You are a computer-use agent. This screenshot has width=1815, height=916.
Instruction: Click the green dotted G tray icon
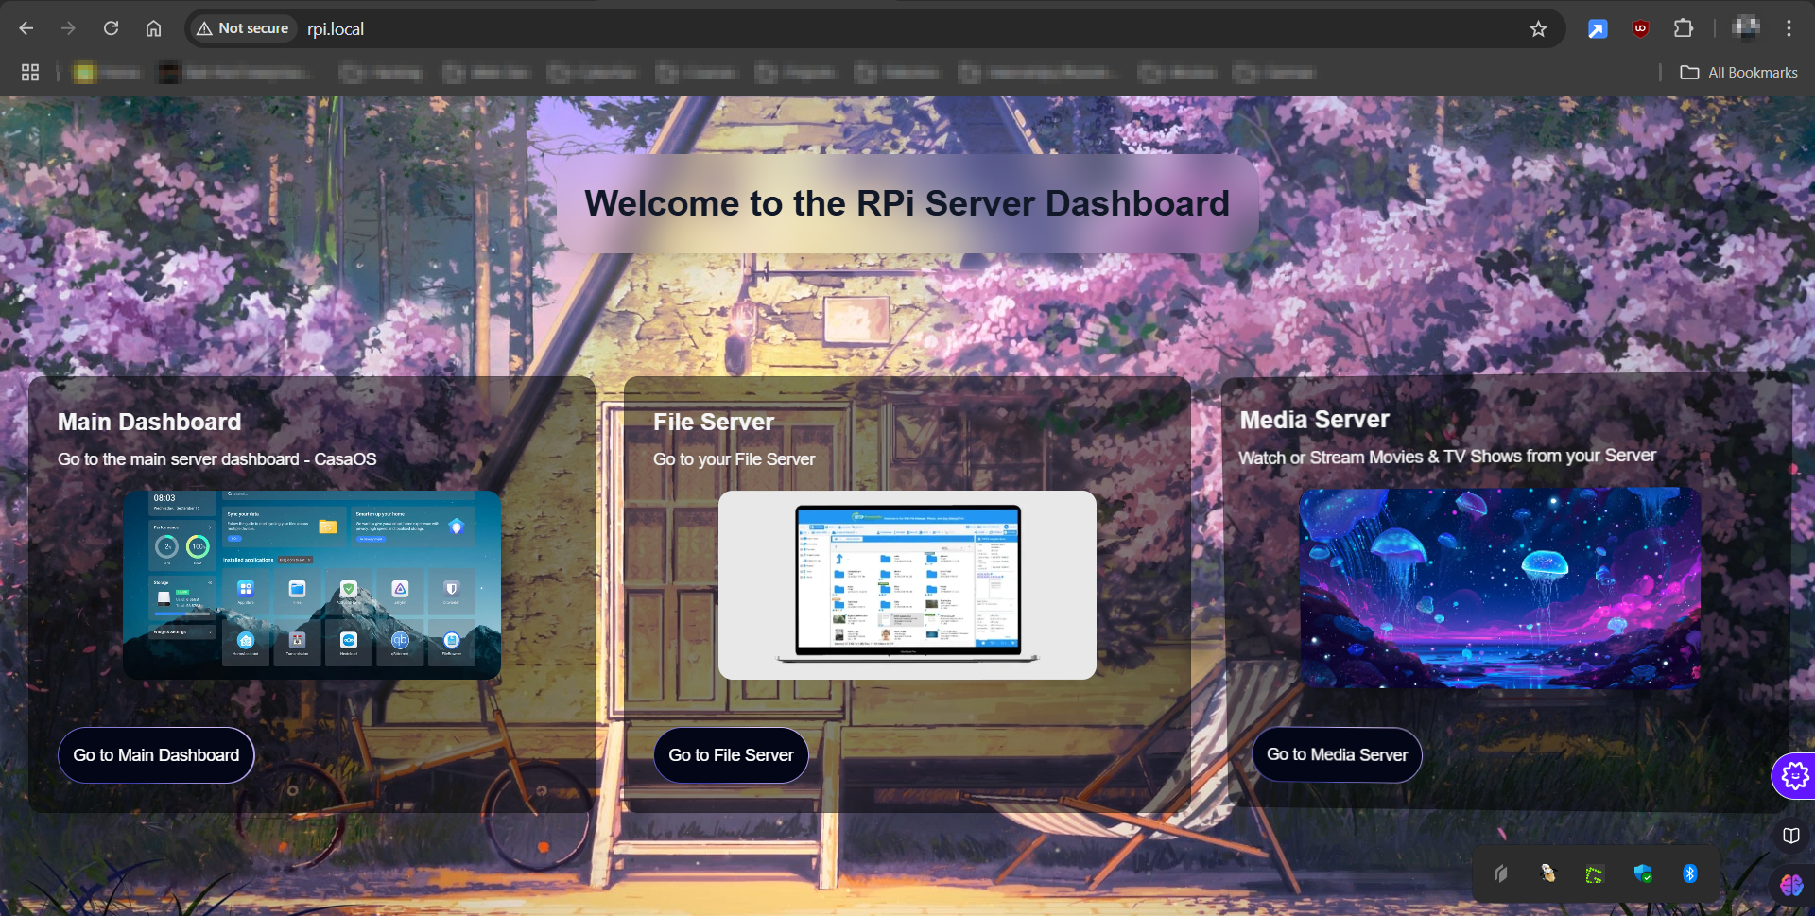click(x=1595, y=874)
